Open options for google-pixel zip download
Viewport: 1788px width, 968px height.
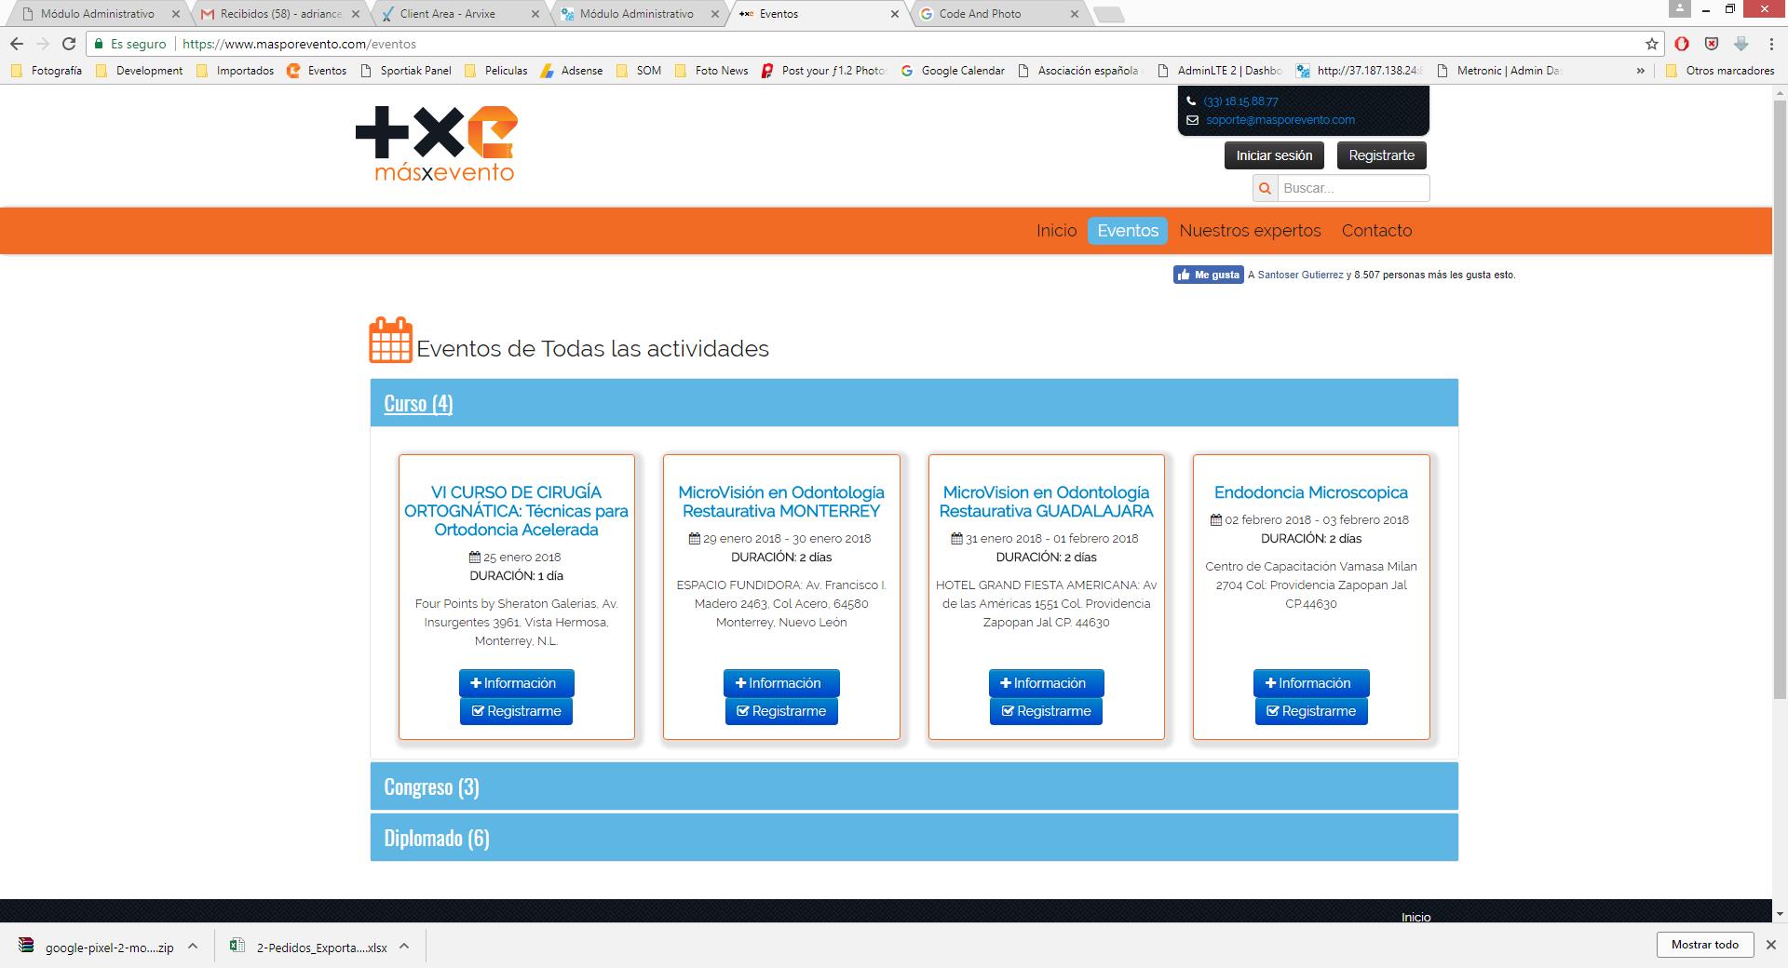click(x=193, y=947)
